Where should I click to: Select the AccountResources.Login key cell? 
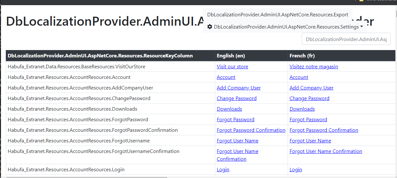[110, 170]
